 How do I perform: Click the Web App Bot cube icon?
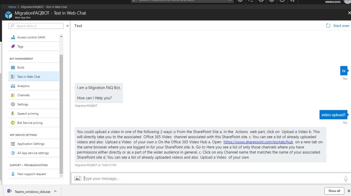click(9, 15)
